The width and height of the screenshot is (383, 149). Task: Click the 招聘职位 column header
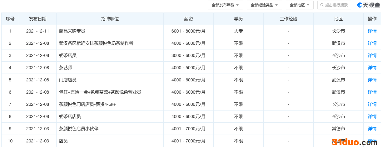click(110, 19)
